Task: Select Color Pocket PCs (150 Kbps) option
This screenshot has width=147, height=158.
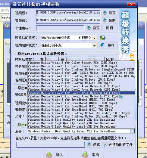Action: click(81, 66)
